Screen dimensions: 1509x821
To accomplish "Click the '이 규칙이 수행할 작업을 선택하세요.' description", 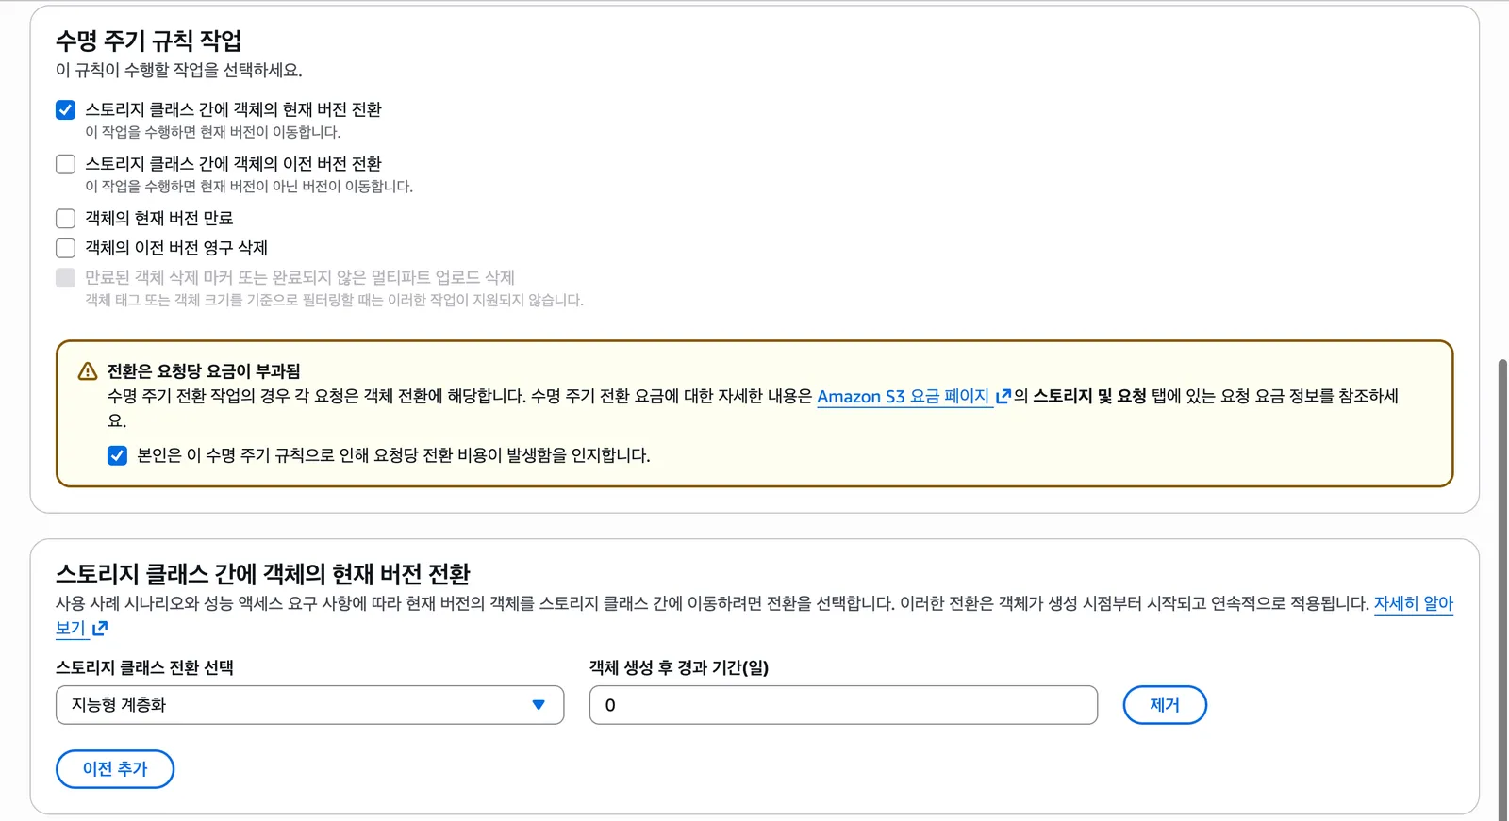I will click(179, 70).
